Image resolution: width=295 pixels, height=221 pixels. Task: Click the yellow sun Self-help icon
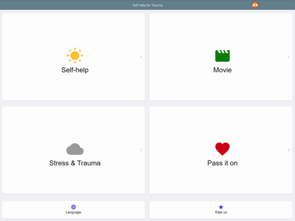[x=75, y=56]
